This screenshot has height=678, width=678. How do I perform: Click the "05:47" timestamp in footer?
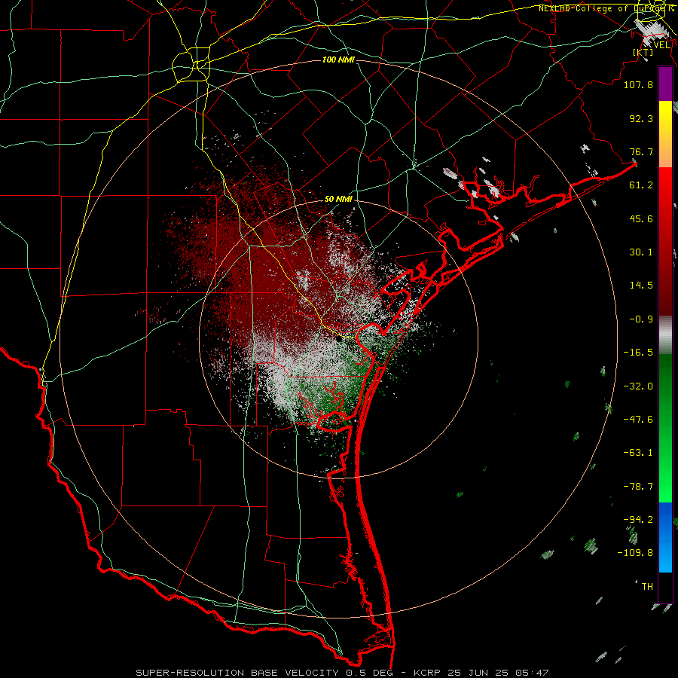pos(532,673)
